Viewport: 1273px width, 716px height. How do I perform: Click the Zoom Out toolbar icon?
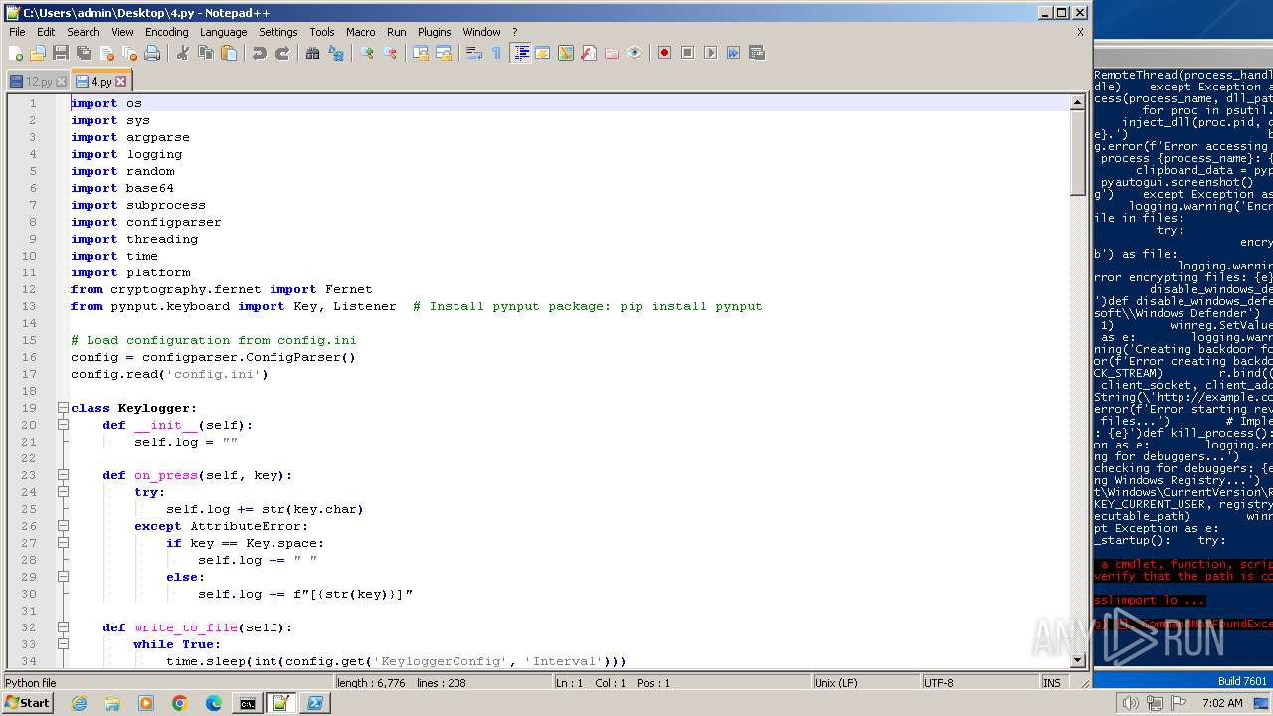tap(390, 53)
